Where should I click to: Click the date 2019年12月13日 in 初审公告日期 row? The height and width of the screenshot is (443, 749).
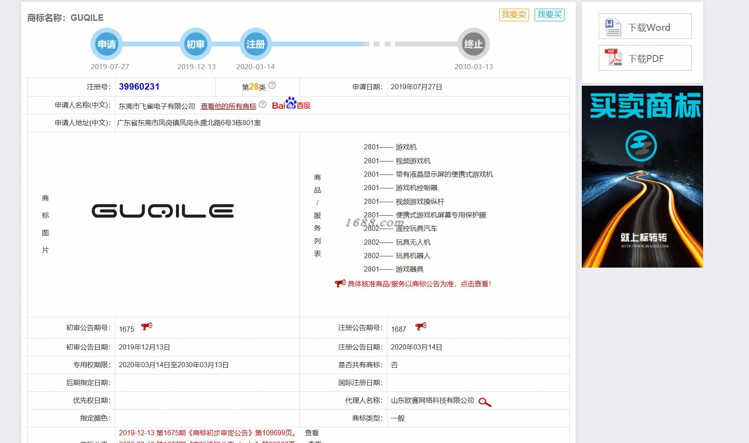pos(144,347)
